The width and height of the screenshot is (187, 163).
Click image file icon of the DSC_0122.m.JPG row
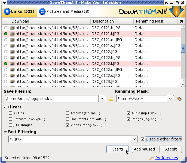click(13, 70)
